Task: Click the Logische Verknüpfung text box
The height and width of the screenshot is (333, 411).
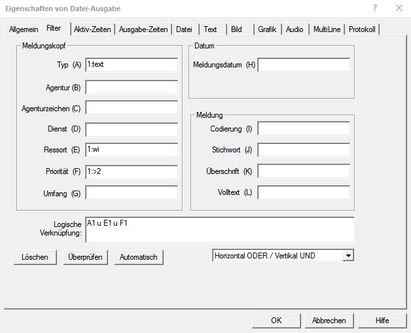Action: click(219, 230)
